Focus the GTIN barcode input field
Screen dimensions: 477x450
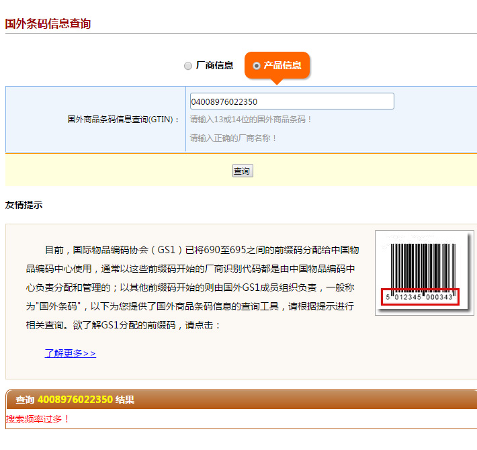(x=292, y=101)
